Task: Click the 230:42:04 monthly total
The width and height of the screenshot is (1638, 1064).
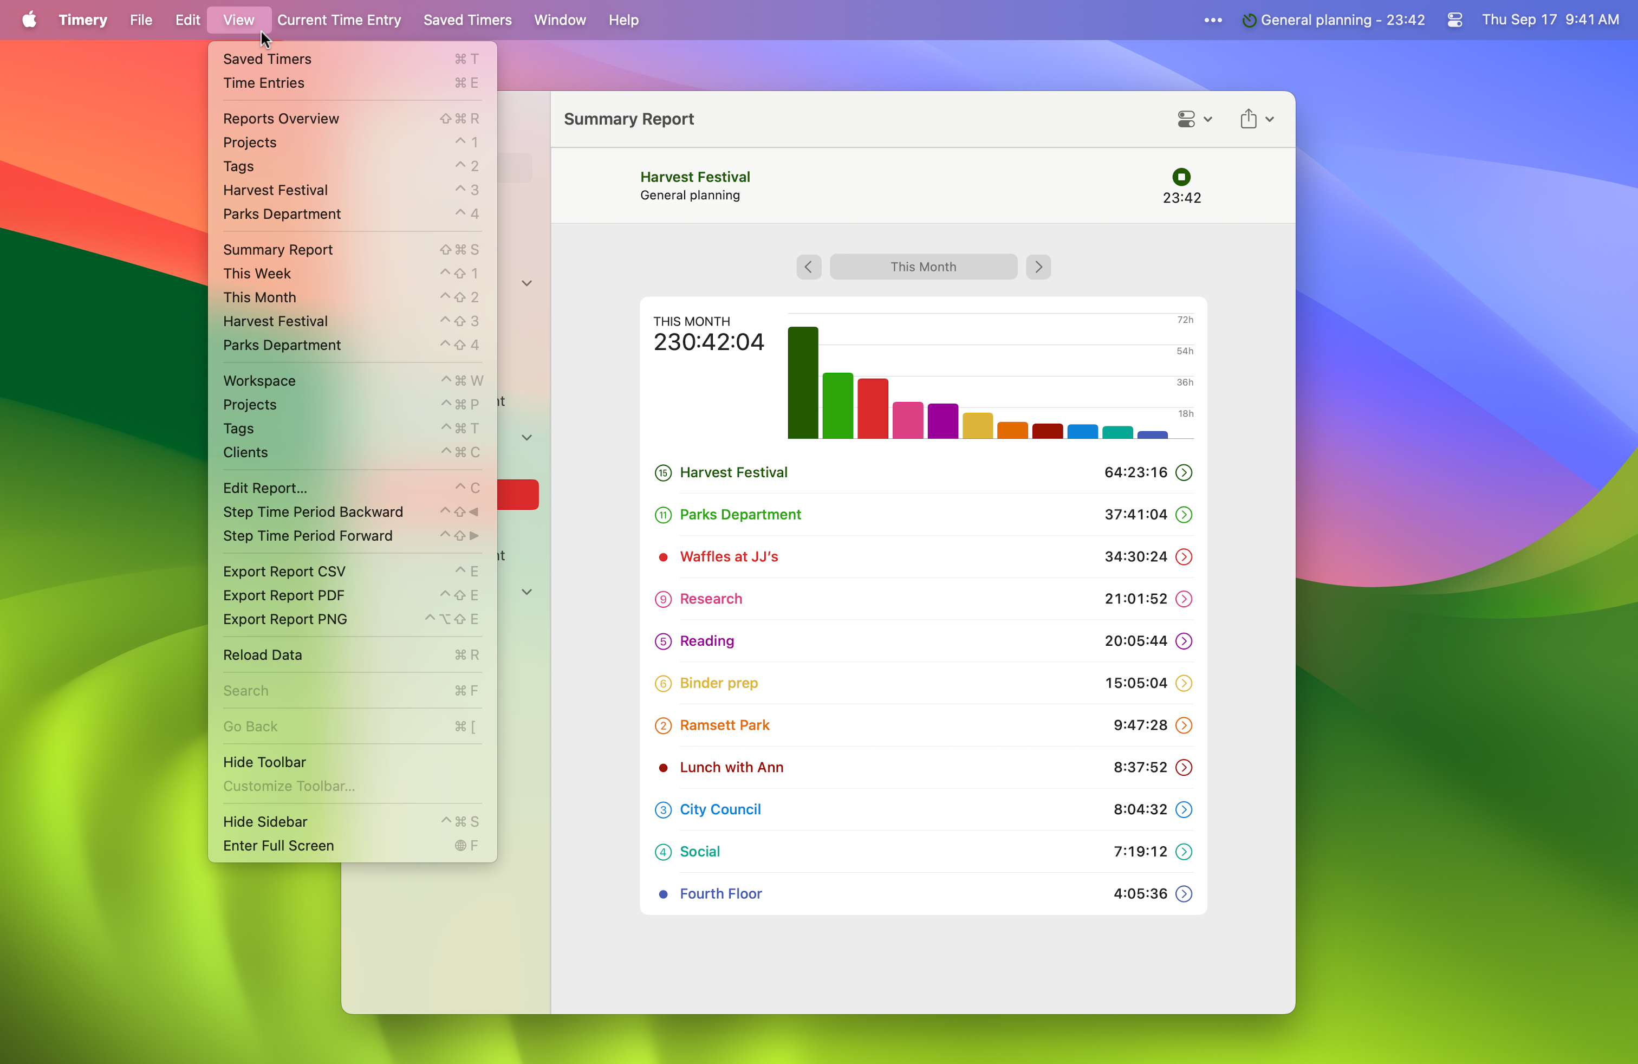Action: coord(708,342)
